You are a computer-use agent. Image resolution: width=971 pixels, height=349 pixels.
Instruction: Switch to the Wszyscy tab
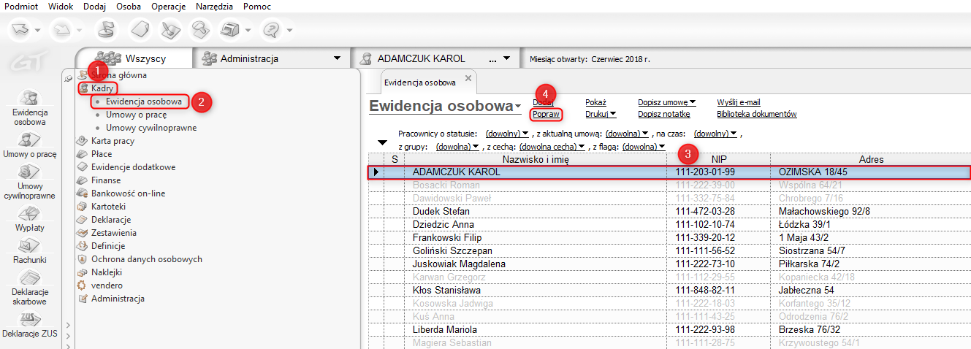(134, 58)
